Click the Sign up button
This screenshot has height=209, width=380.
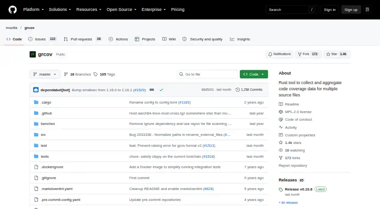[351, 9]
